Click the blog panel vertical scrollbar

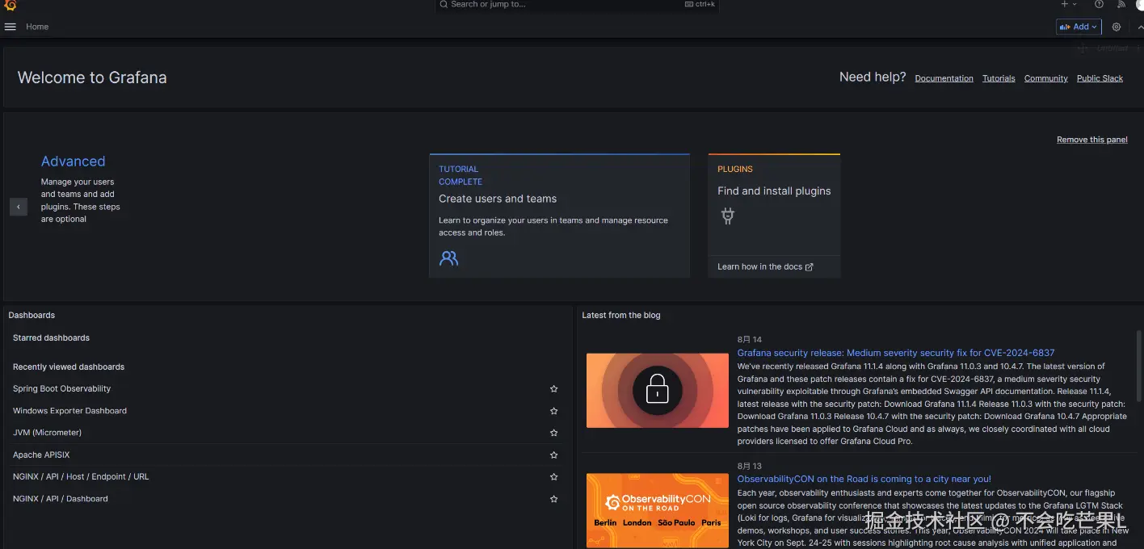(1138, 364)
